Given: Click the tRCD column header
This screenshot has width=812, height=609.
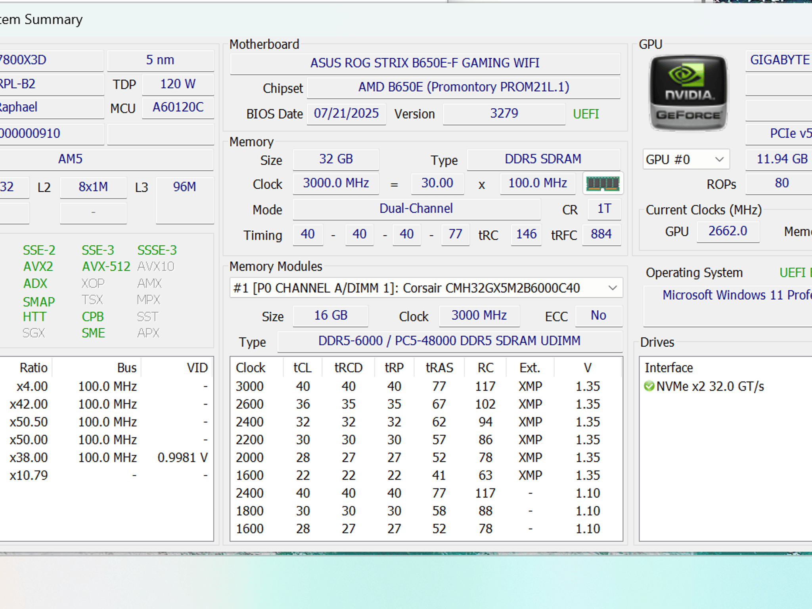Looking at the screenshot, I should click(x=348, y=368).
